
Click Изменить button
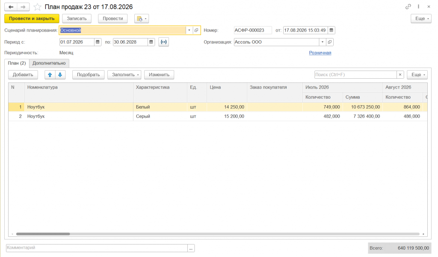pos(159,74)
